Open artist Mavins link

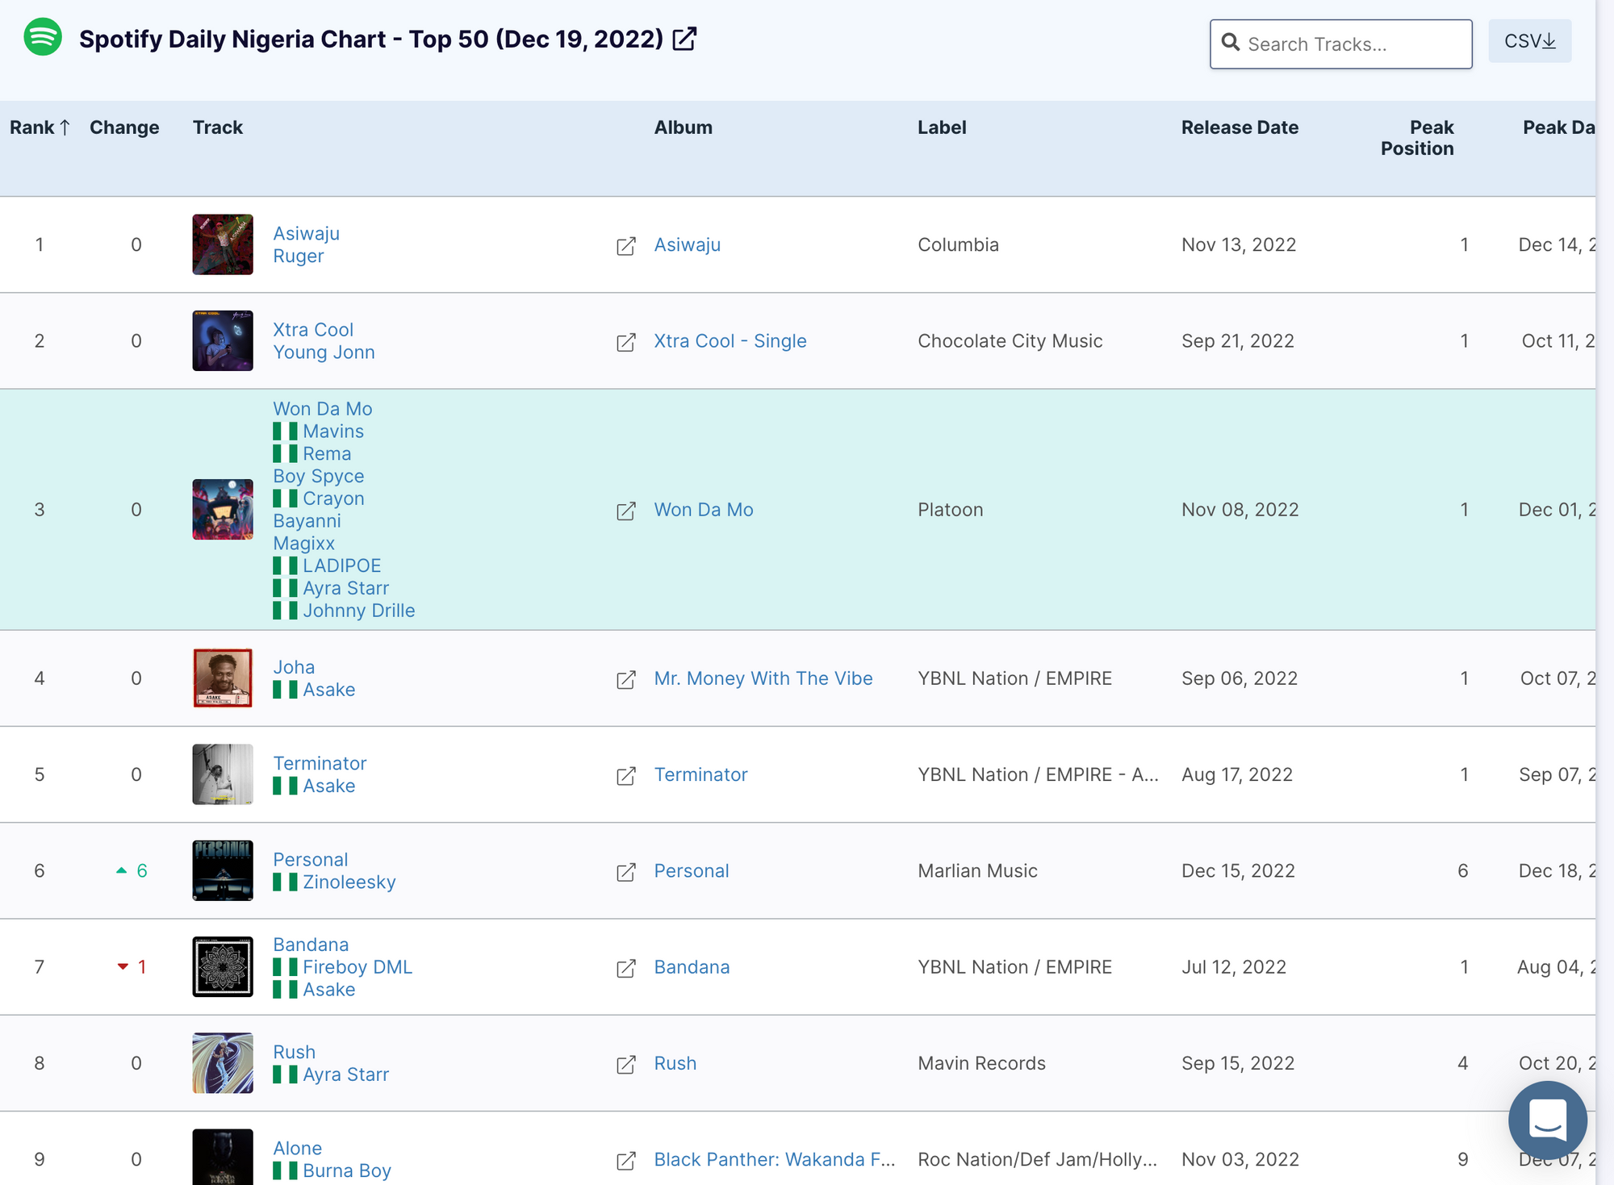tap(333, 432)
